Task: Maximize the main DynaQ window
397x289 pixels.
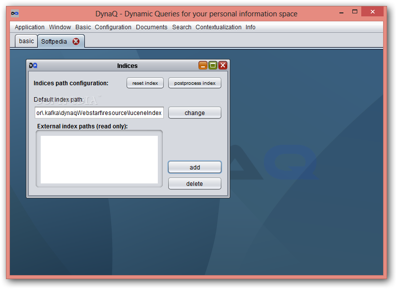Action: tap(355, 11)
